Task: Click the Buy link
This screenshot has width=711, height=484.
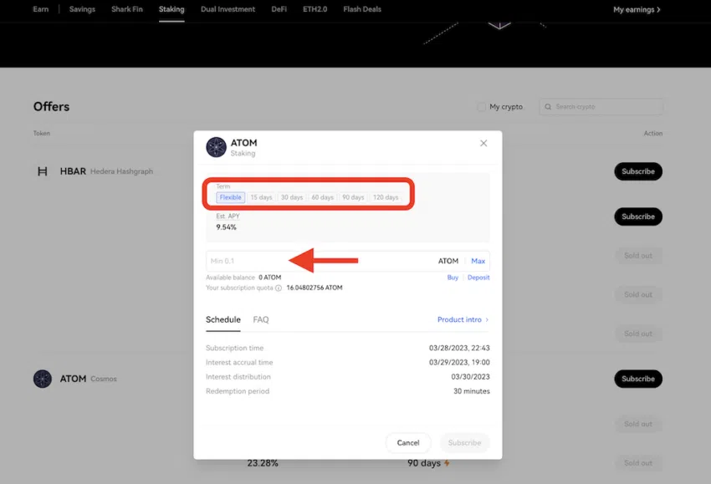Action: coord(453,278)
